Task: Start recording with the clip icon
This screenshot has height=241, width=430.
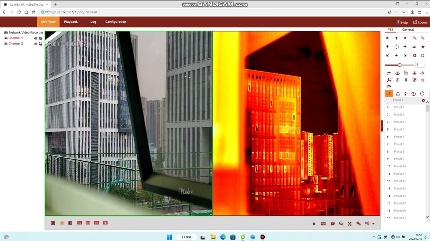Action: point(333,224)
